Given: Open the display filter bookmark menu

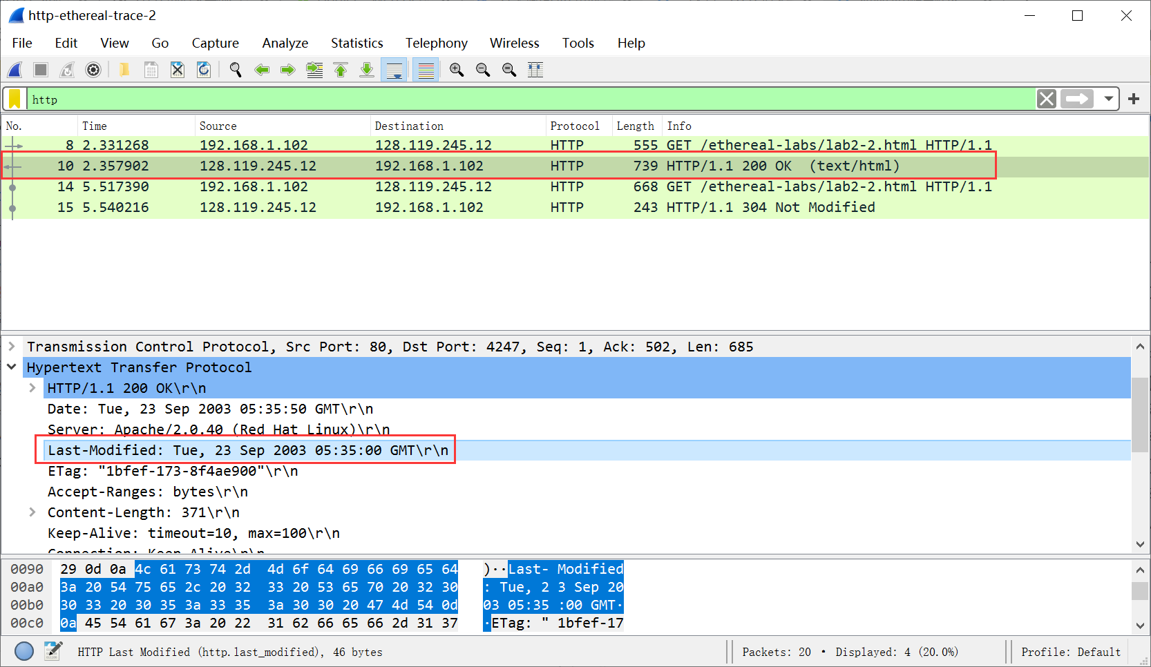Looking at the screenshot, I should click(15, 99).
